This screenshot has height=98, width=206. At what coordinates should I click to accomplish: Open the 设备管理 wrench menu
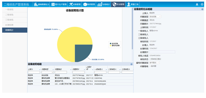75,4
